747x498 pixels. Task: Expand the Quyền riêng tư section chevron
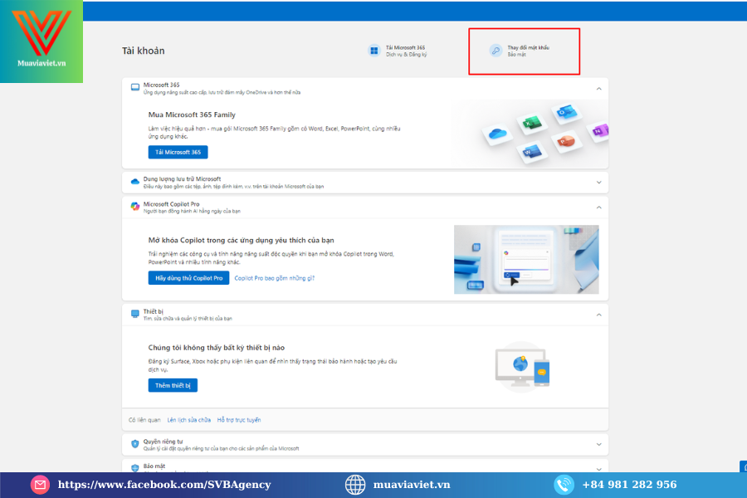click(598, 444)
